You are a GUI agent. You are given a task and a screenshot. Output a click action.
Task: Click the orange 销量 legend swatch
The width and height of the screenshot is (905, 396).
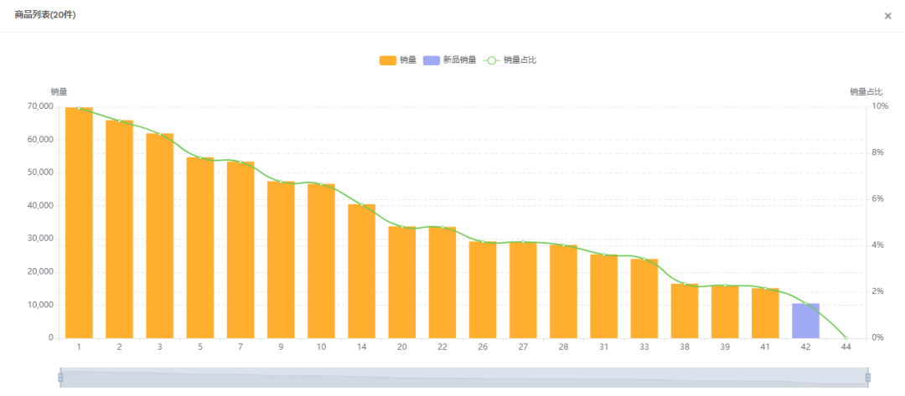[x=388, y=60]
